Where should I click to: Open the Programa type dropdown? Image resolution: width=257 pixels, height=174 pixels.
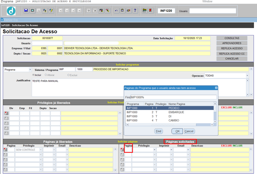pos(30,69)
